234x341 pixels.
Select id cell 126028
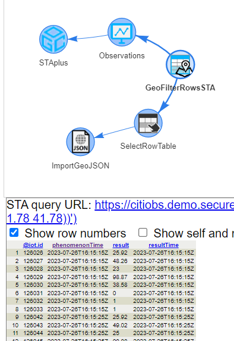[x=33, y=269]
